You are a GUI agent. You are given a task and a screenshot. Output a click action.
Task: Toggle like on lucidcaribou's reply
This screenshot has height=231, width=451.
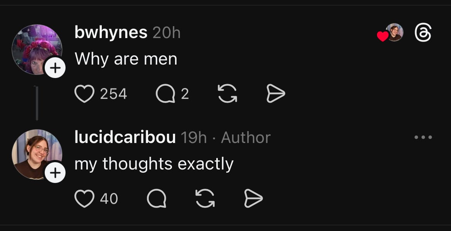pyautogui.click(x=84, y=198)
